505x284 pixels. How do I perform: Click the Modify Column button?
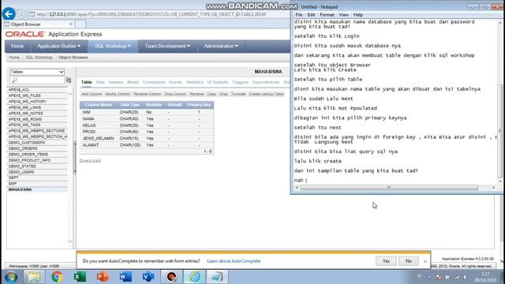[x=118, y=94]
